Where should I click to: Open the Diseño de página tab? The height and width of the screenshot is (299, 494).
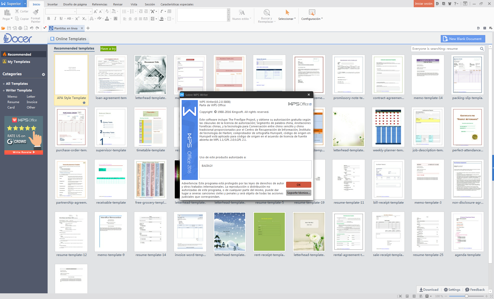click(75, 4)
